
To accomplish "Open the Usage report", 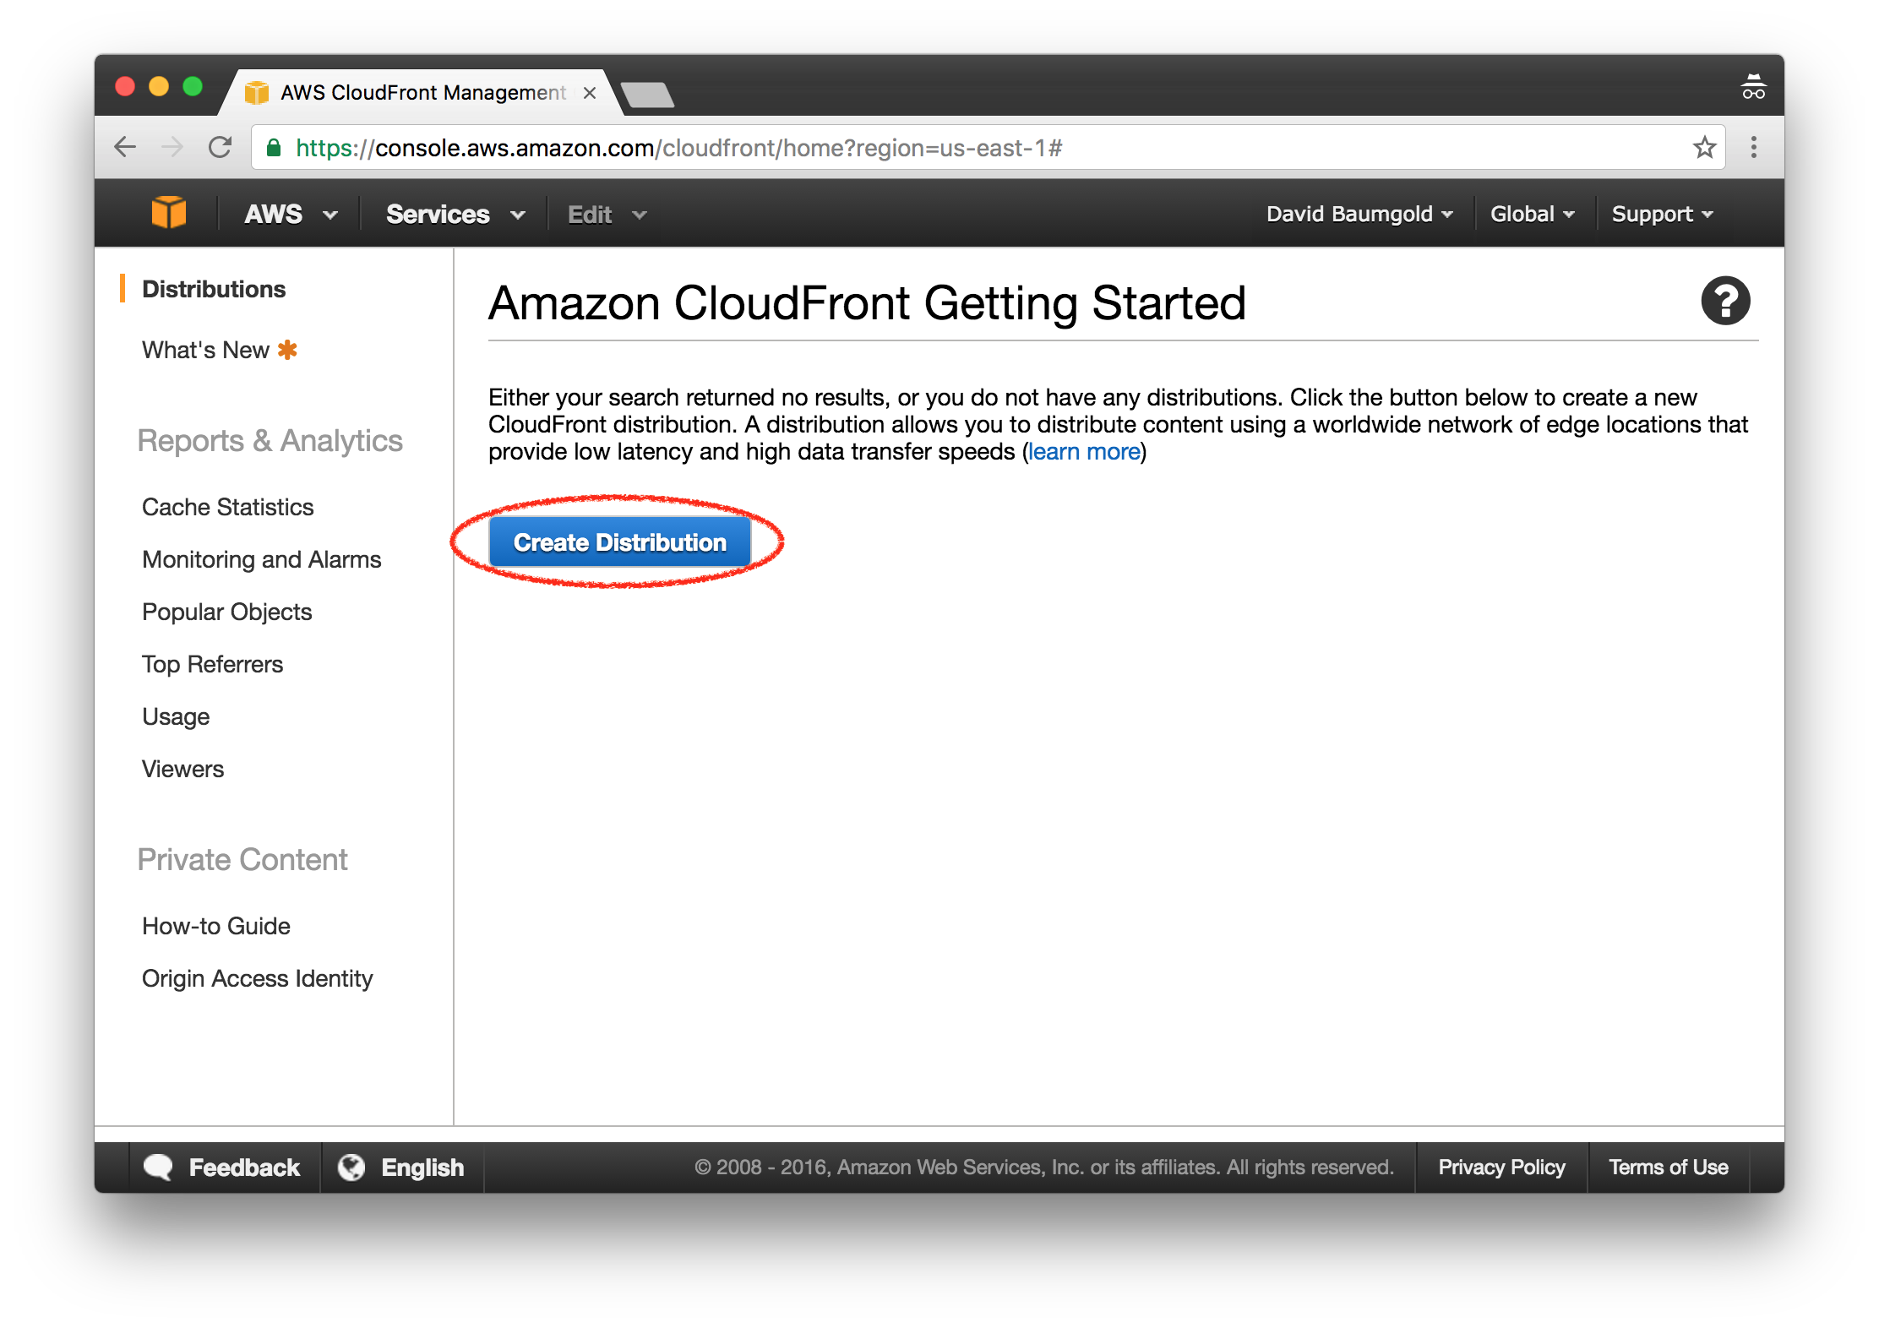I will (x=176, y=716).
